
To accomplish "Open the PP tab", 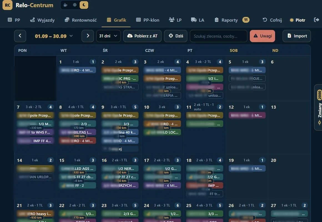I will click(x=14, y=20).
